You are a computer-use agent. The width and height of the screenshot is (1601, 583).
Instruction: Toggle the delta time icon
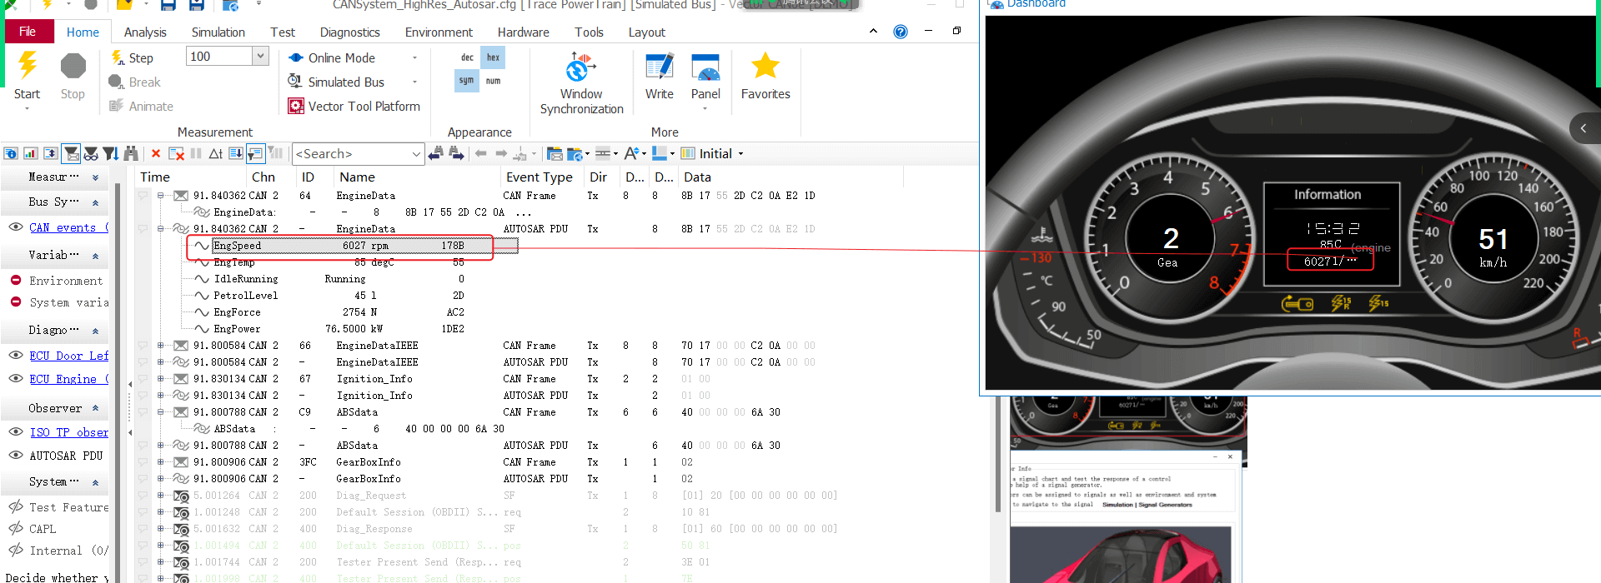tap(216, 153)
